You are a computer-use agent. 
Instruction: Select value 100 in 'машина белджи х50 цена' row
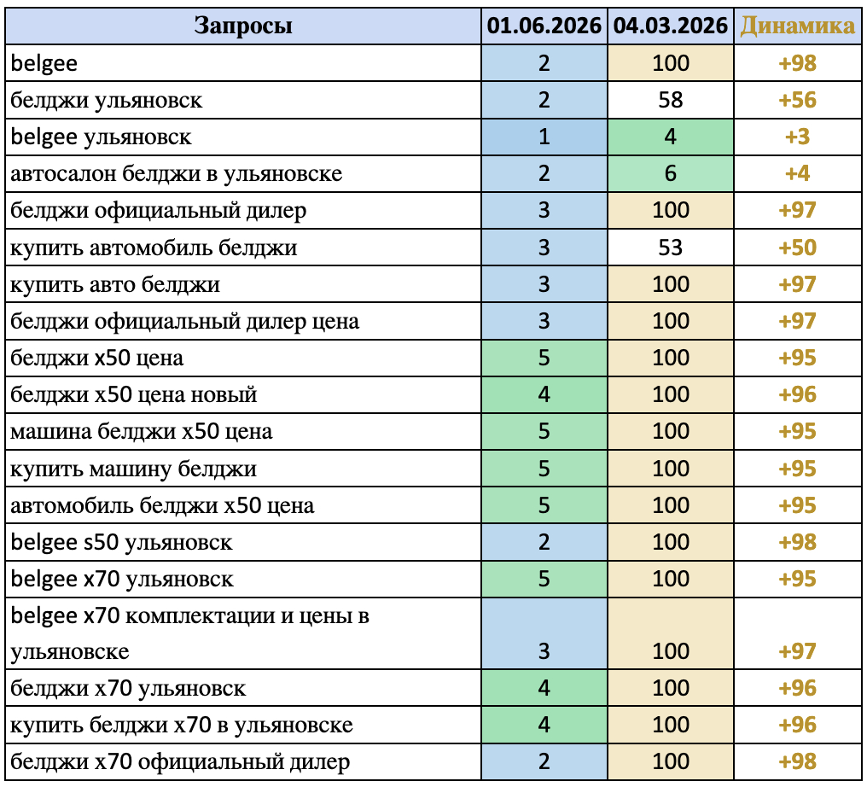tap(670, 431)
